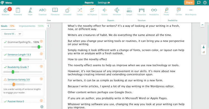
Task: Run the Overused words report
Action: (x=67, y=12)
